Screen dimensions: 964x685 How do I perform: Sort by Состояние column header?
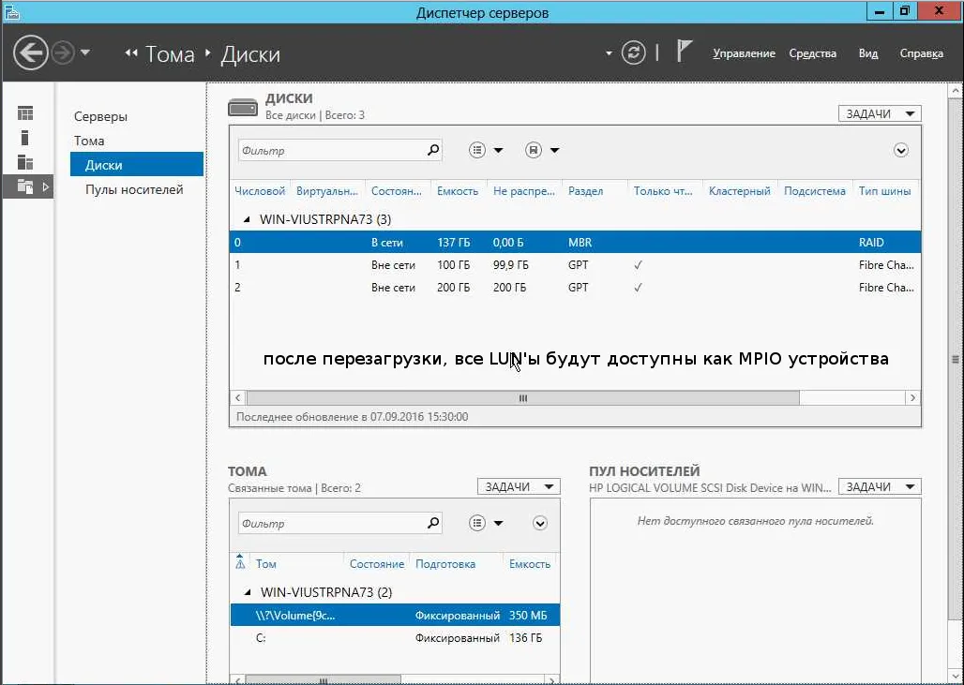[x=397, y=191]
